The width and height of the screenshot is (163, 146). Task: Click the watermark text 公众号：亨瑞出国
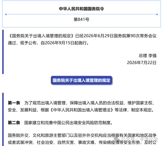click(x=139, y=139)
